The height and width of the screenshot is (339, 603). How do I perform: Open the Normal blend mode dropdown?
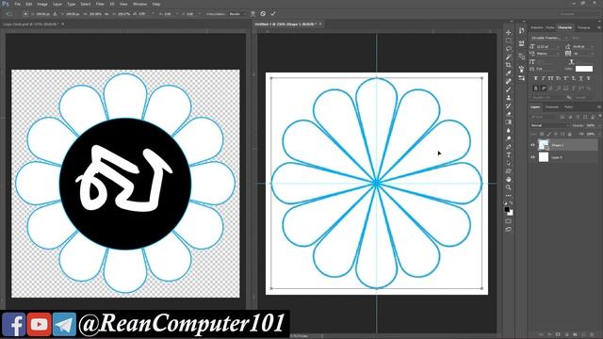[x=549, y=125]
